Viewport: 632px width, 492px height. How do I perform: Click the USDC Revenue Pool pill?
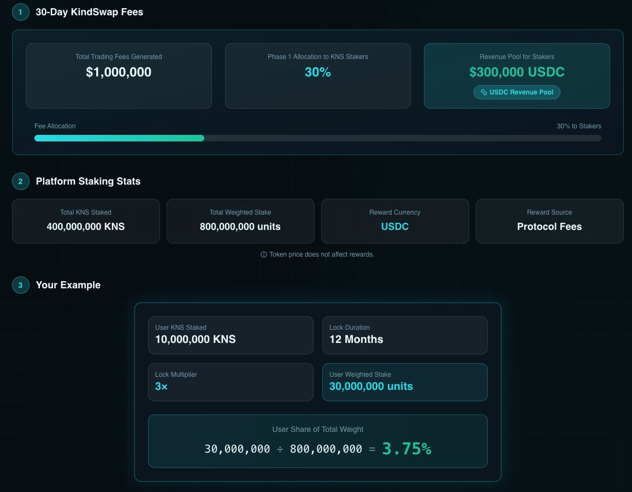coord(517,92)
